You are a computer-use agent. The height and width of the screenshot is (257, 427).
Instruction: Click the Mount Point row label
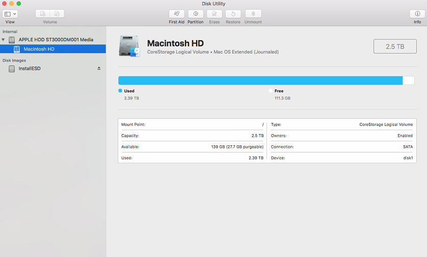coord(133,124)
